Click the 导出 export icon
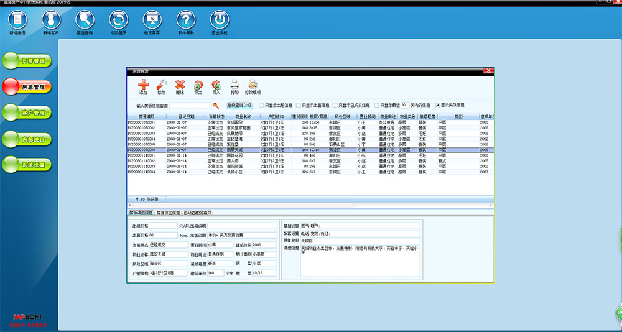The height and width of the screenshot is (332, 622). tap(198, 85)
